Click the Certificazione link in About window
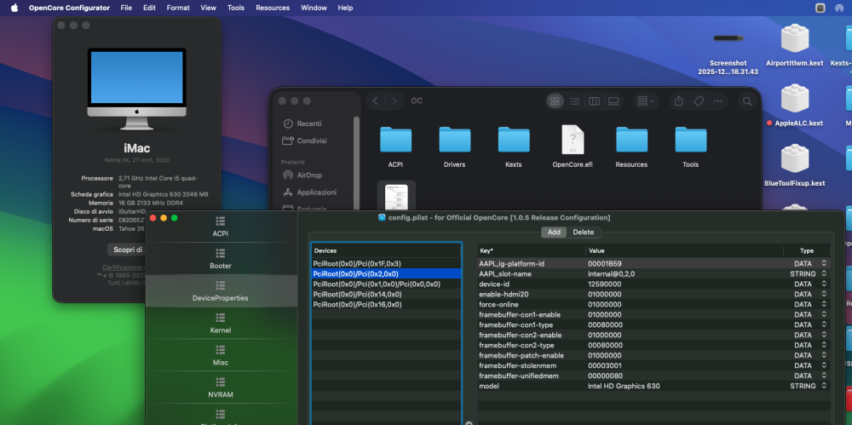 coord(124,267)
